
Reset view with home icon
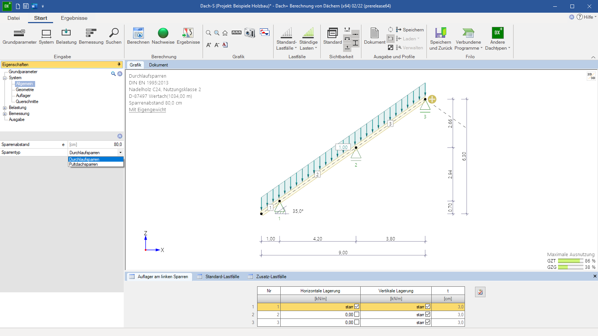click(225, 33)
